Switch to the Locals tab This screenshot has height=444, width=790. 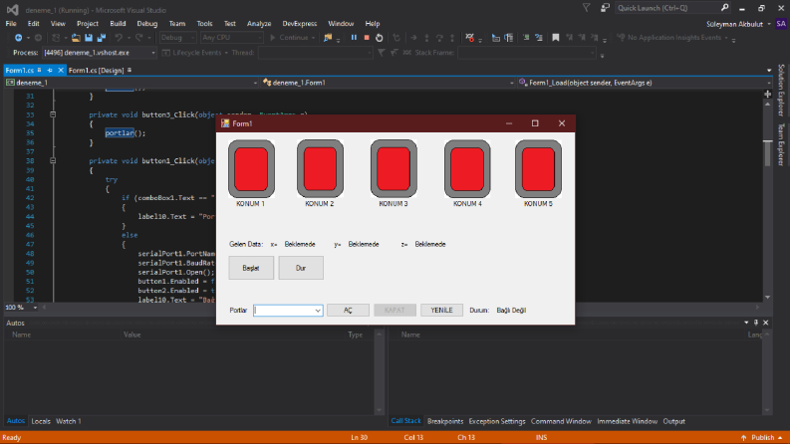coord(41,421)
